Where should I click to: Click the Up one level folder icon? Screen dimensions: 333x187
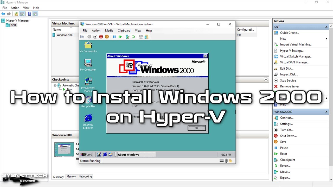click(x=16, y=14)
